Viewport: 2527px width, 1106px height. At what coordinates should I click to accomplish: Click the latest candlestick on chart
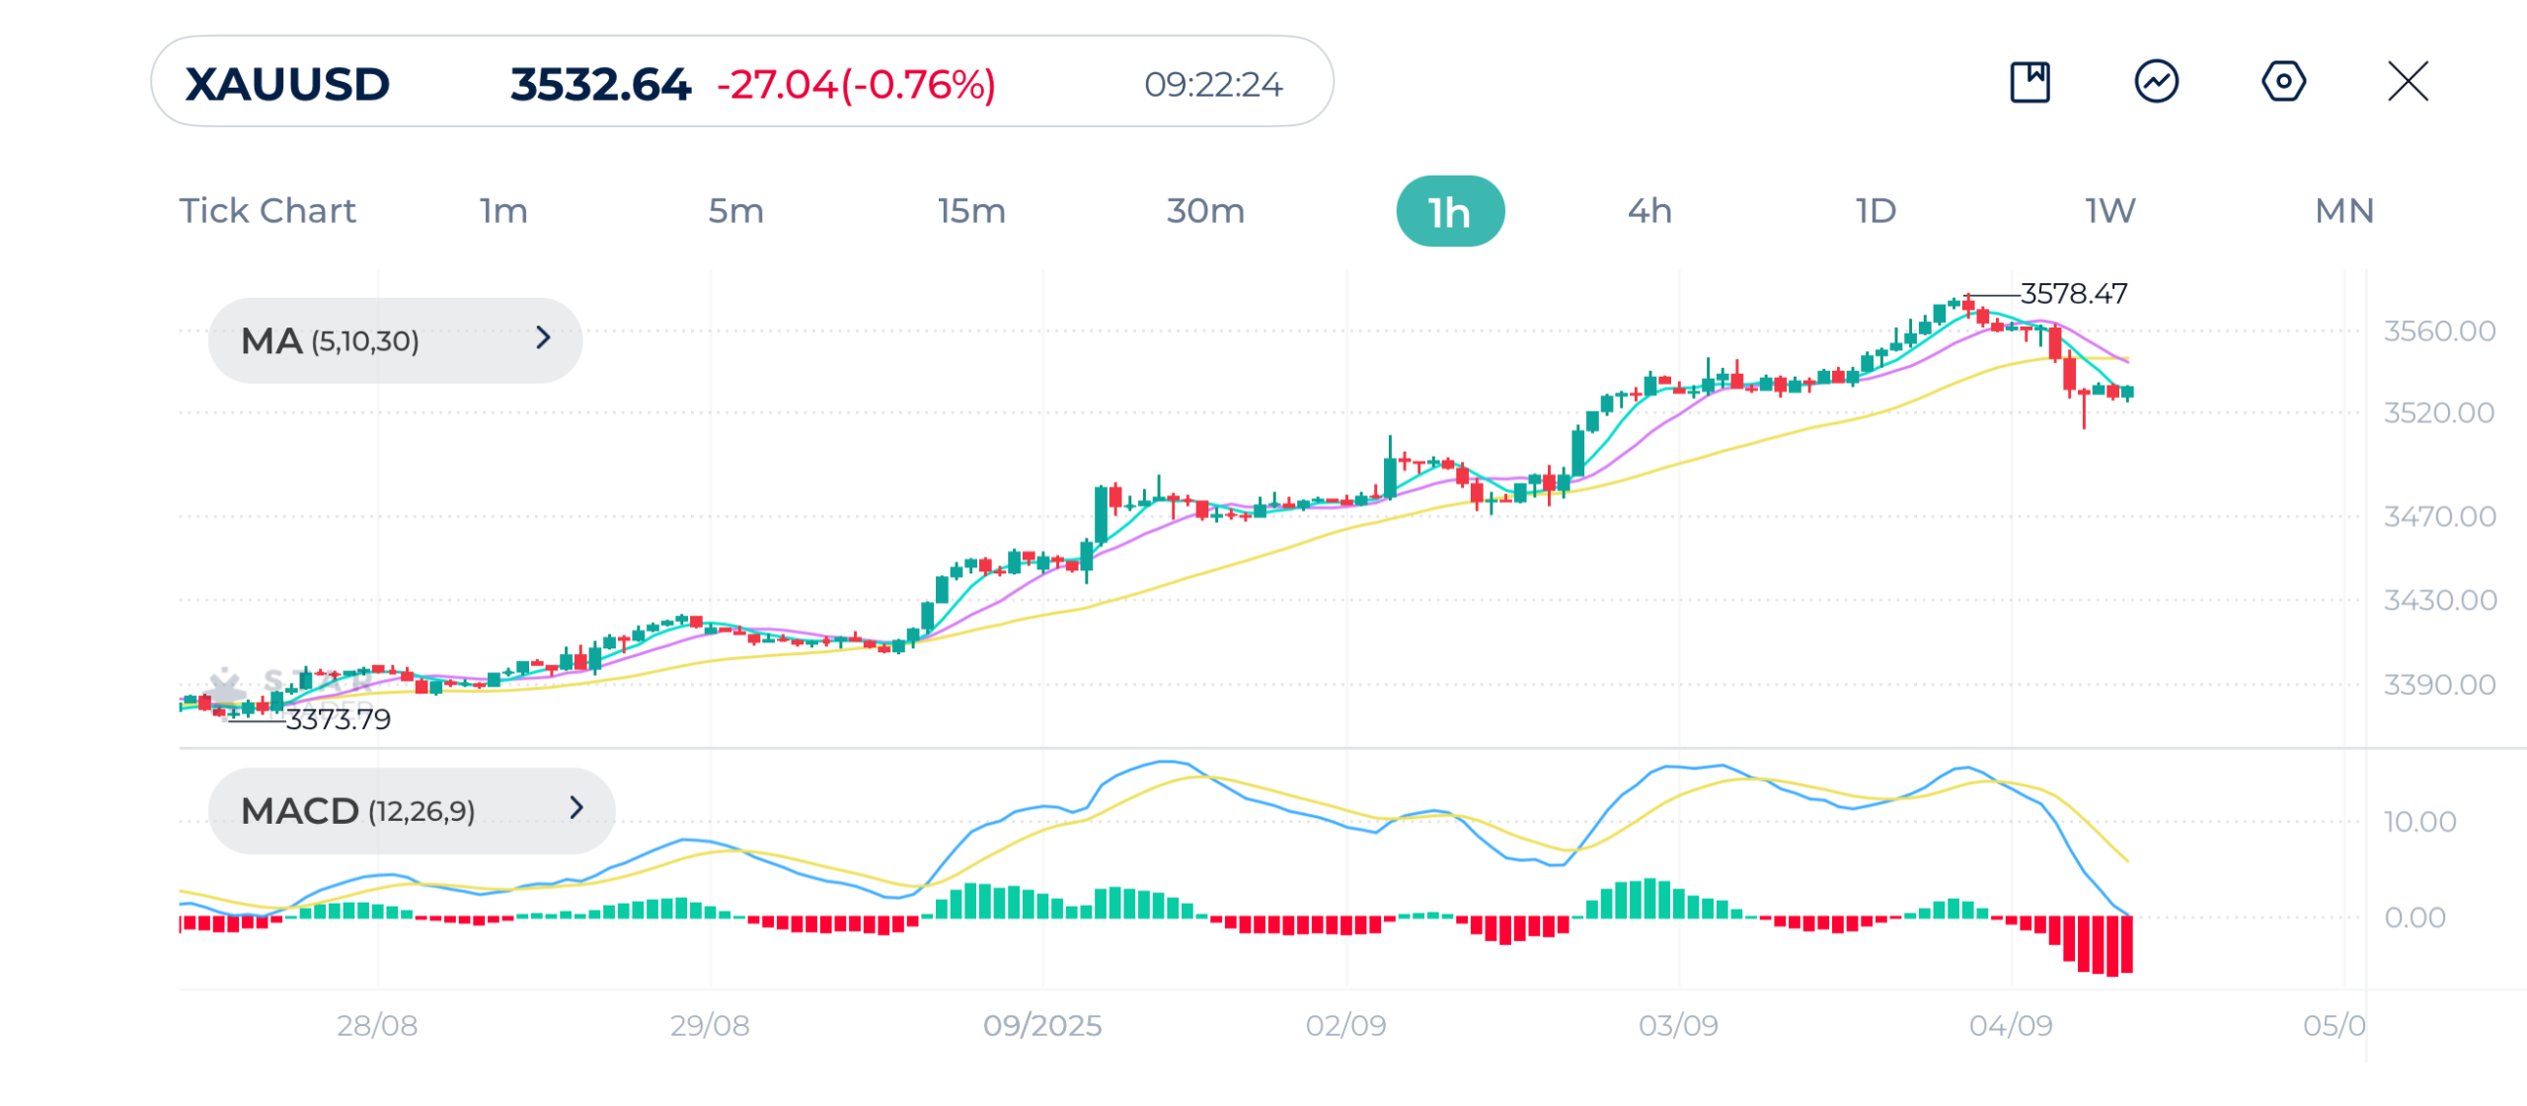pos(2127,393)
